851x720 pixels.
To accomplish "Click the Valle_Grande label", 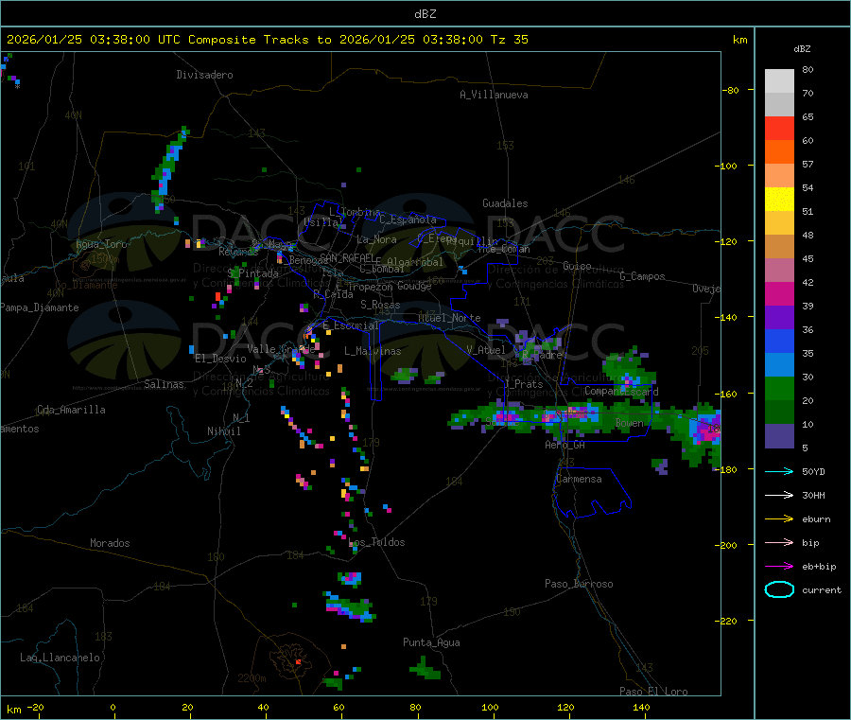I will click(281, 348).
